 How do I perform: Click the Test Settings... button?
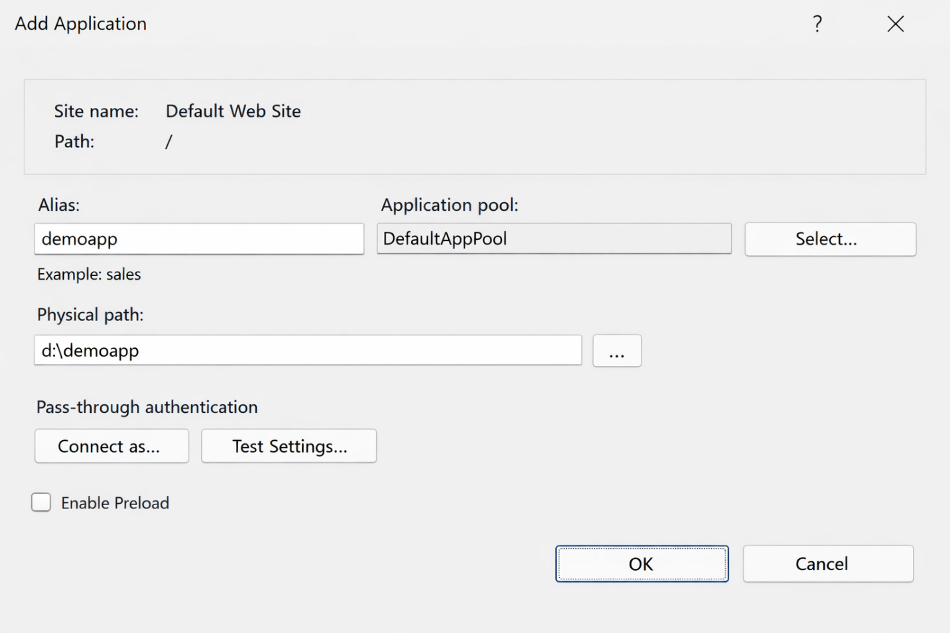click(x=289, y=446)
